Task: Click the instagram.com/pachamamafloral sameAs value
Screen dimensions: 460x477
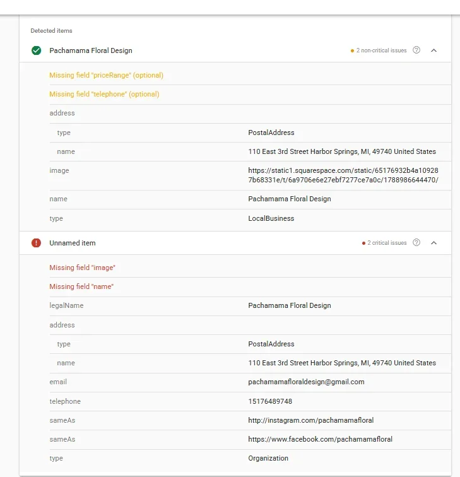Action: point(310,420)
